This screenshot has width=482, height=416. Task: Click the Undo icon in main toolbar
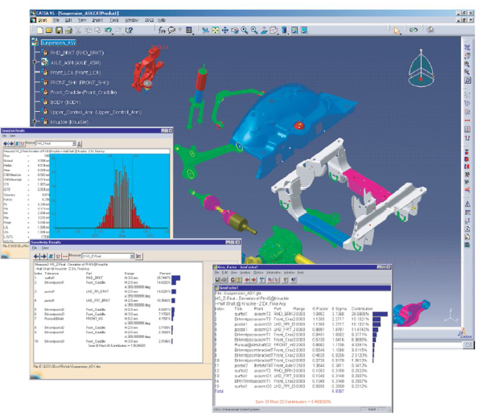point(108,30)
